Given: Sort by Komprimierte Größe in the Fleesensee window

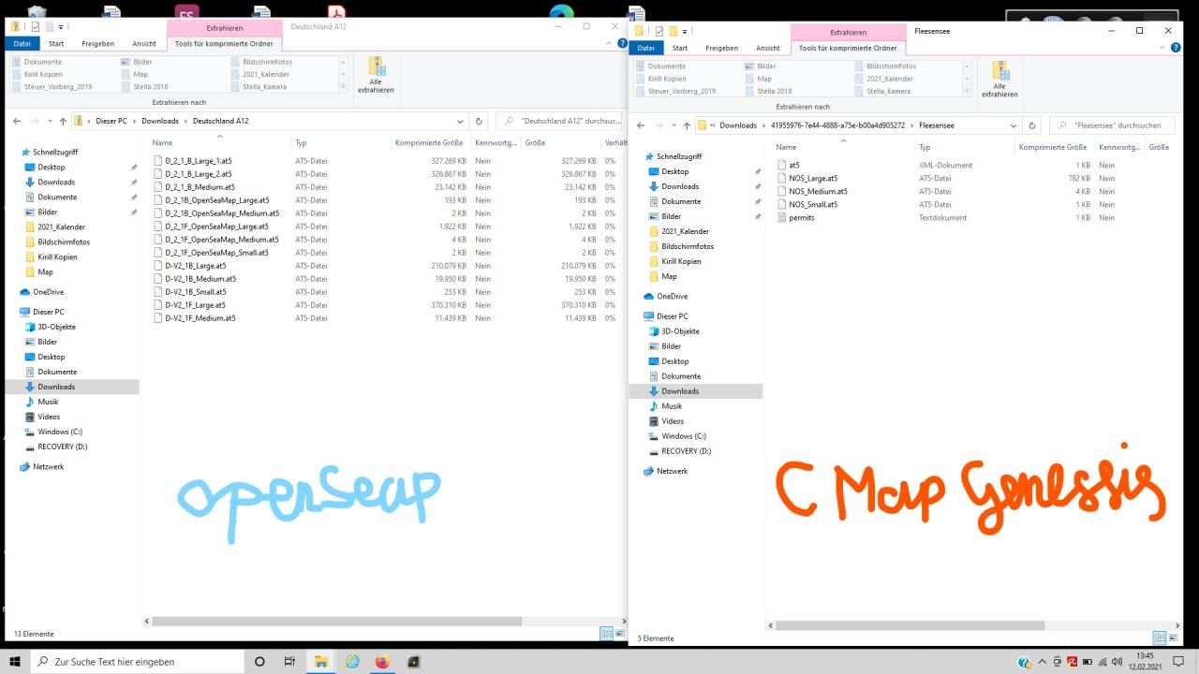Looking at the screenshot, I should pos(1052,147).
